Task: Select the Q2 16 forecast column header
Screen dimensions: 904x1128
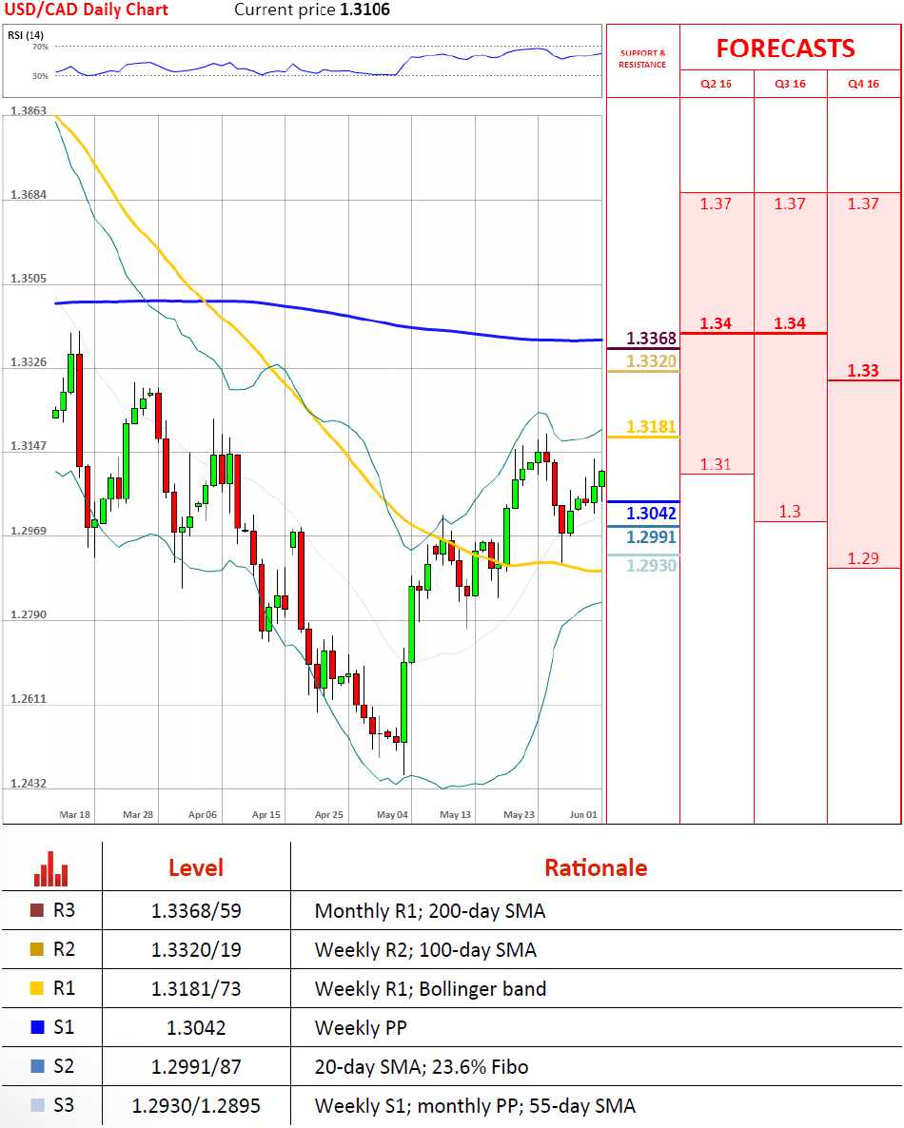Action: pos(717,84)
